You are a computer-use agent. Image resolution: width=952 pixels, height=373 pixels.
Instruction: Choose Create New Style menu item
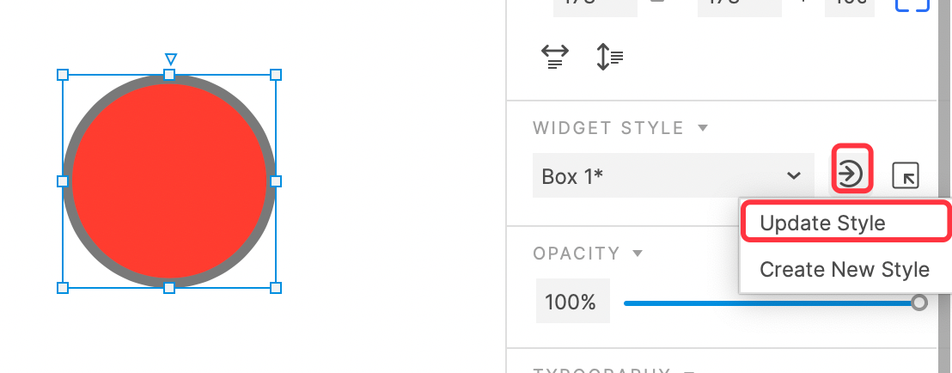pos(844,270)
